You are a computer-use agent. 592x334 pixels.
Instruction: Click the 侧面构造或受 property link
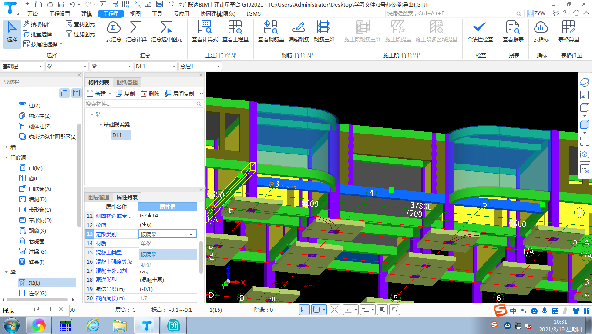point(113,216)
